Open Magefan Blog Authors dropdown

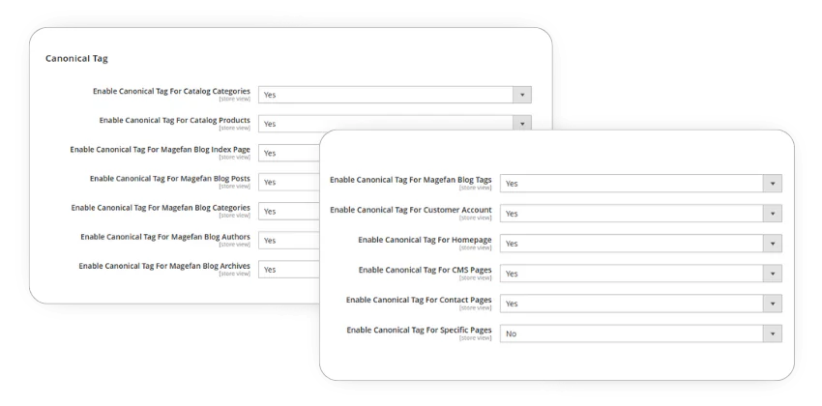click(x=289, y=241)
